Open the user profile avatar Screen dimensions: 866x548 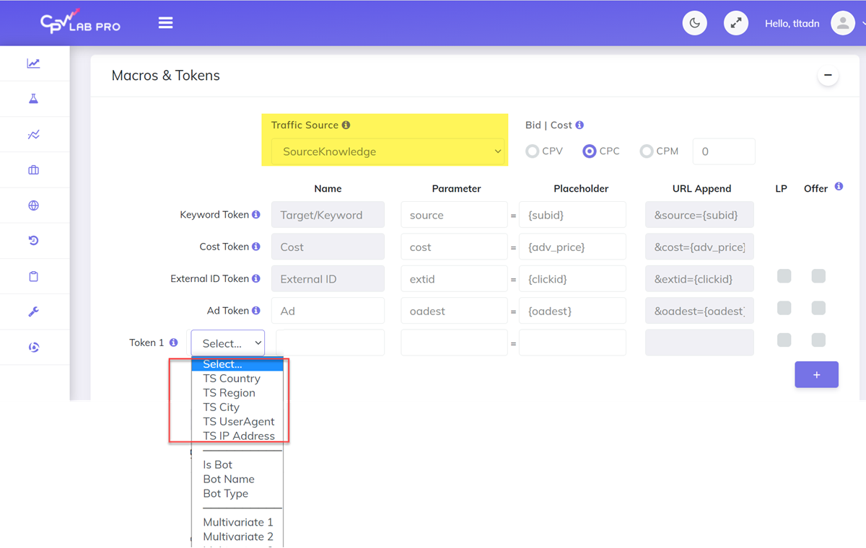click(x=842, y=23)
